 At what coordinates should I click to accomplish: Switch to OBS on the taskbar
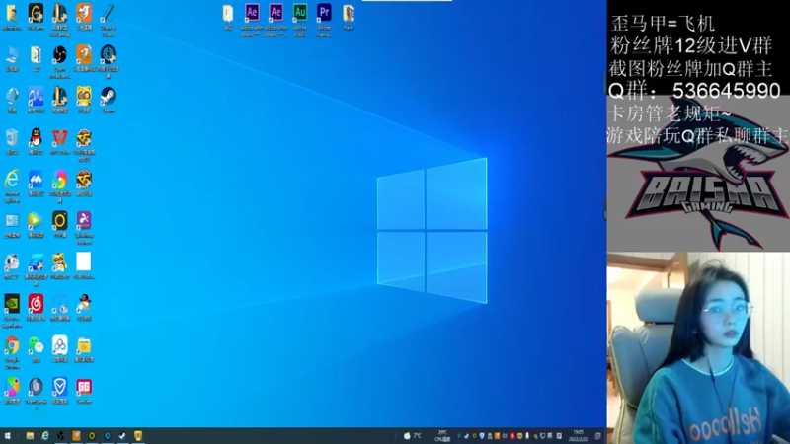point(61,436)
